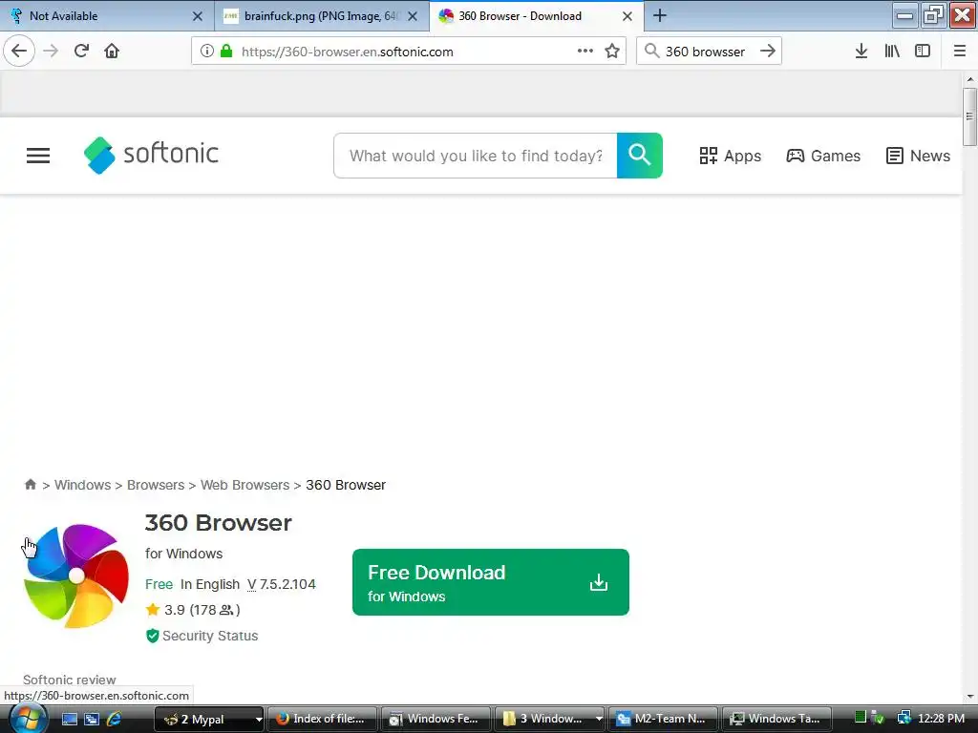
Task: Go to the Browsers breadcrumb link
Action: 156,485
